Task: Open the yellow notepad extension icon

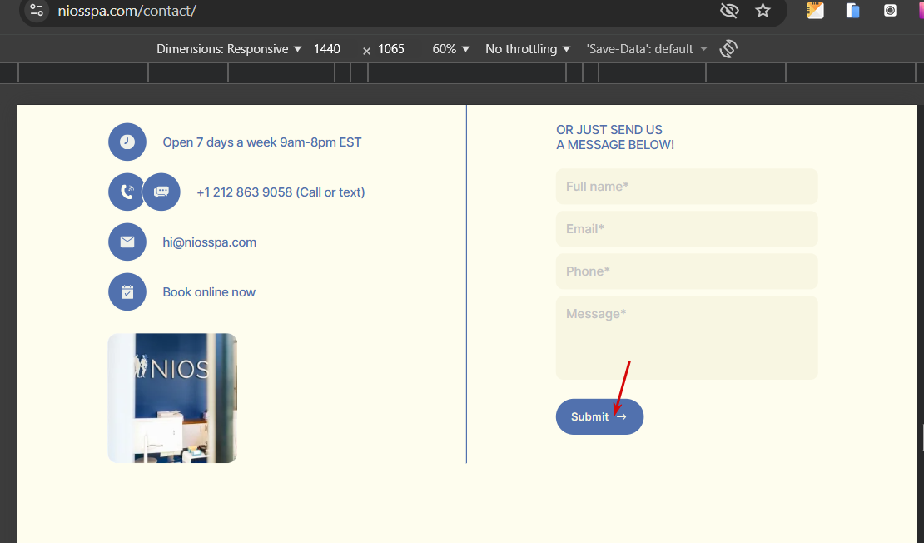Action: (x=815, y=10)
